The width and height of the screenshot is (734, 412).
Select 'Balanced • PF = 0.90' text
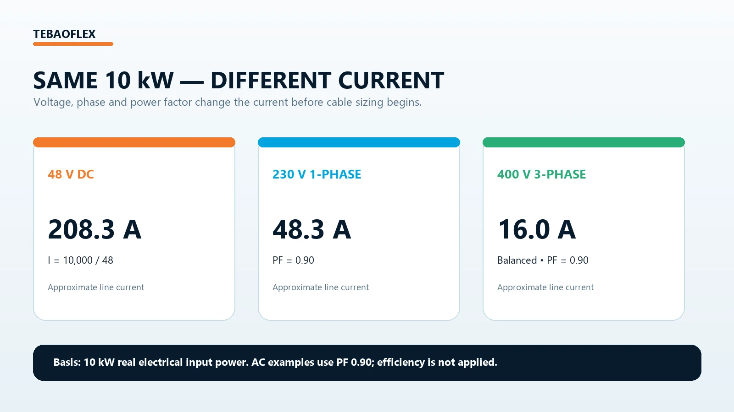[x=543, y=260]
